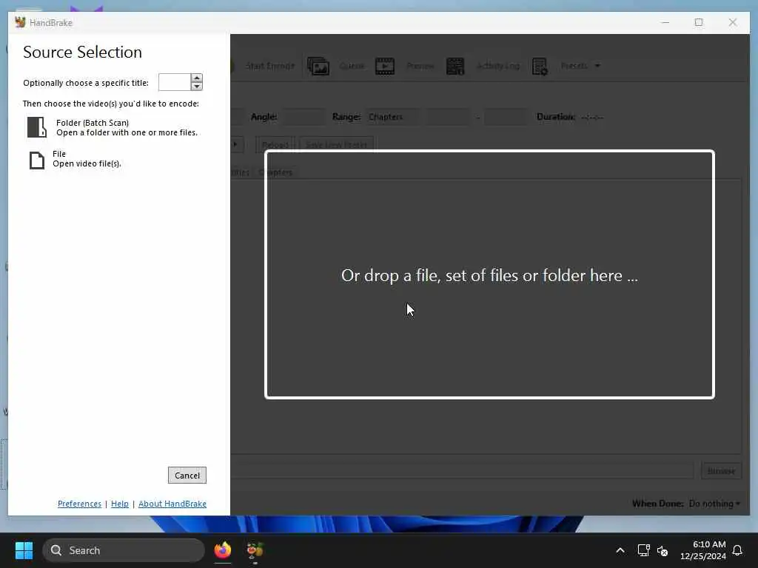
Task: Click the Preview label in toolbar
Action: (420, 66)
